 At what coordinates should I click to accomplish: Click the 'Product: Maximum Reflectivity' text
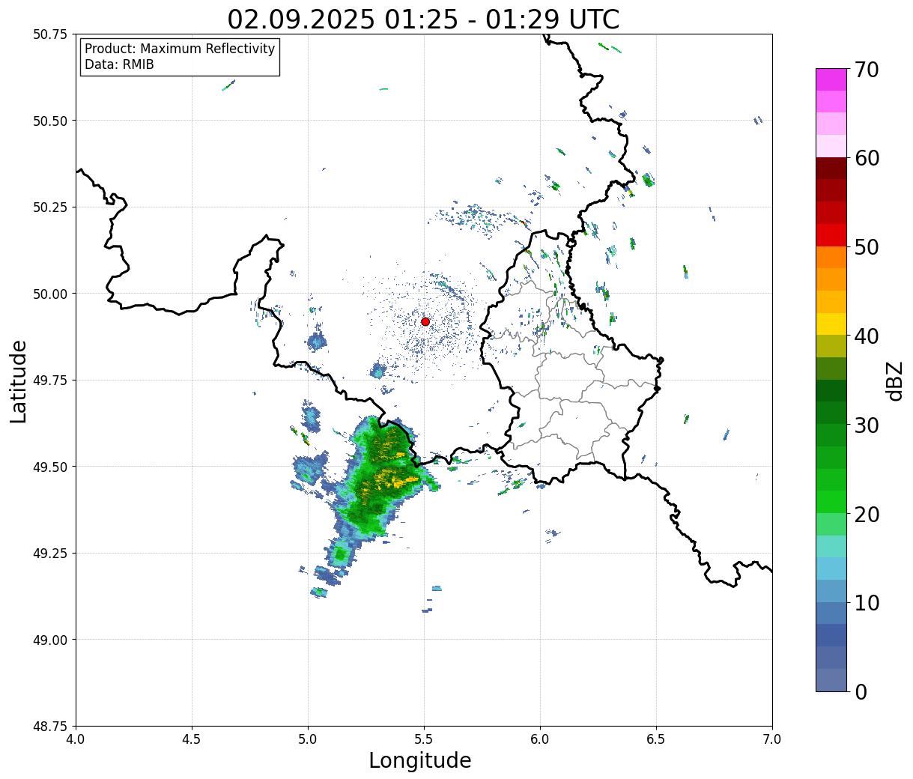[180, 49]
